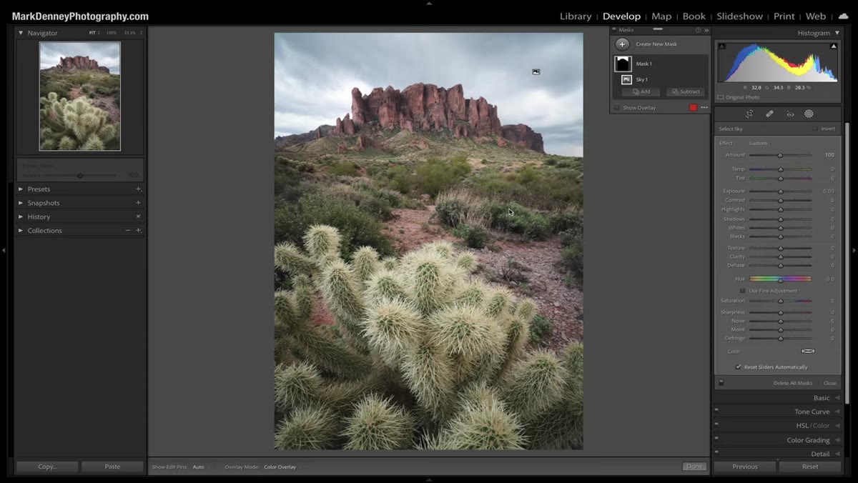Screen dimensions: 858x483
Task: Check the Invert mask checkbox
Action: click(814, 129)
